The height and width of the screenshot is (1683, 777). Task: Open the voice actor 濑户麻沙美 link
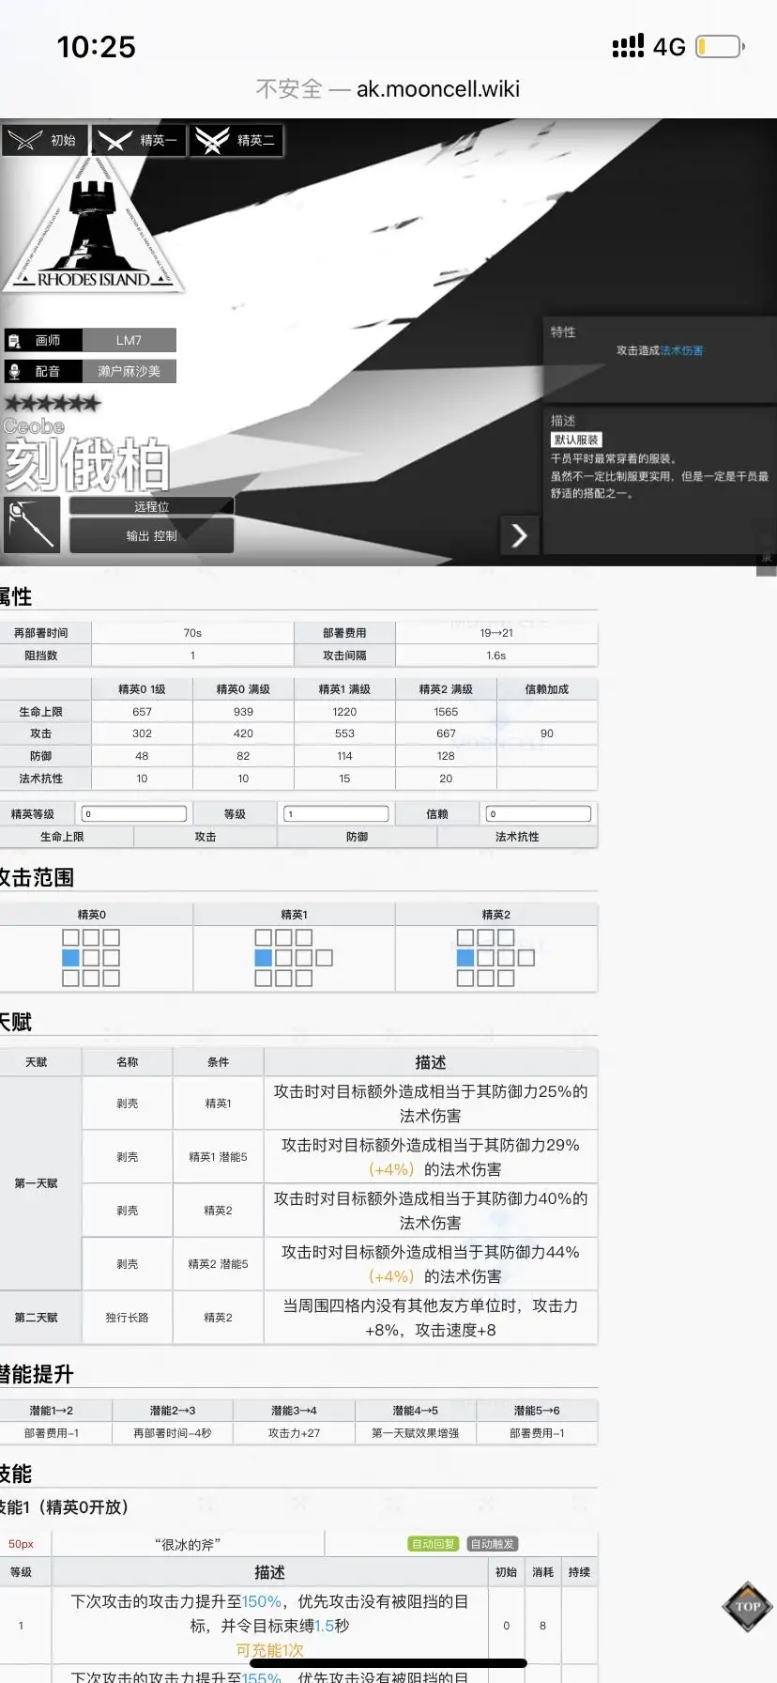129,371
